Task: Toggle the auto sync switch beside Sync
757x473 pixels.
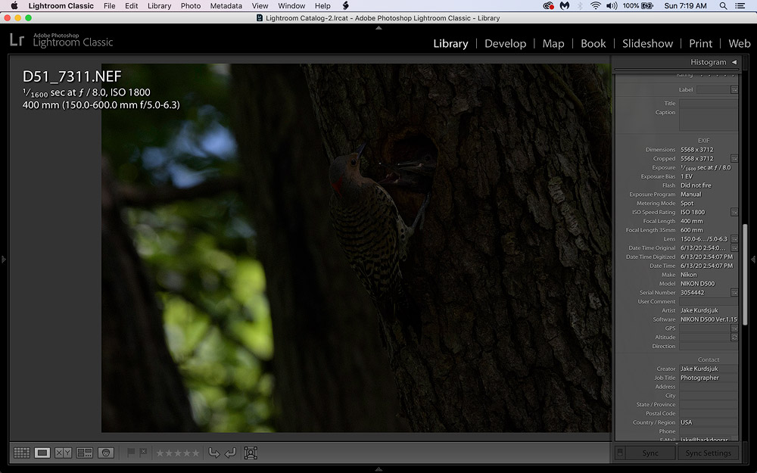Action: coord(621,453)
